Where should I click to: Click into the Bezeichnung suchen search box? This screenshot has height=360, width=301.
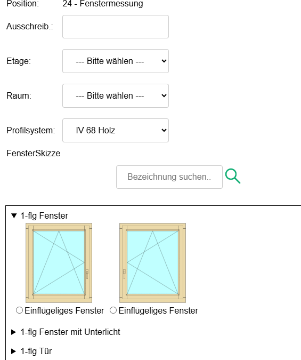tap(169, 177)
